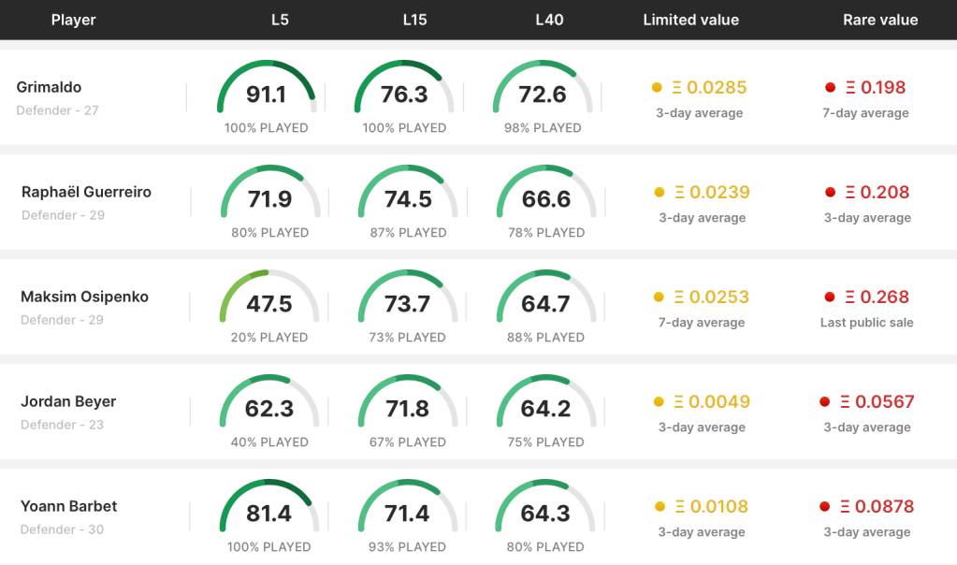This screenshot has height=565, width=957.
Task: Sort table by the L40 column header
Action: click(549, 20)
